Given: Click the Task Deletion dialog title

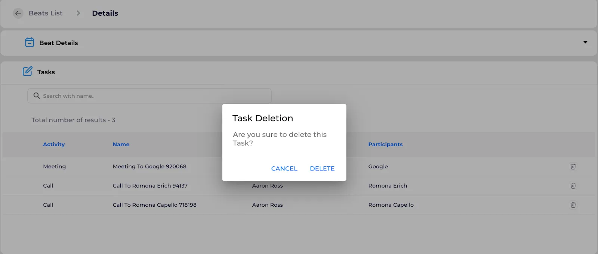Looking at the screenshot, I should click(263, 118).
